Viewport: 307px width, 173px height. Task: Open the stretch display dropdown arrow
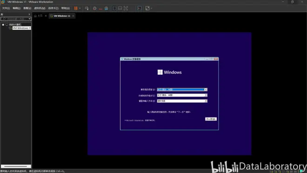(x=151, y=8)
